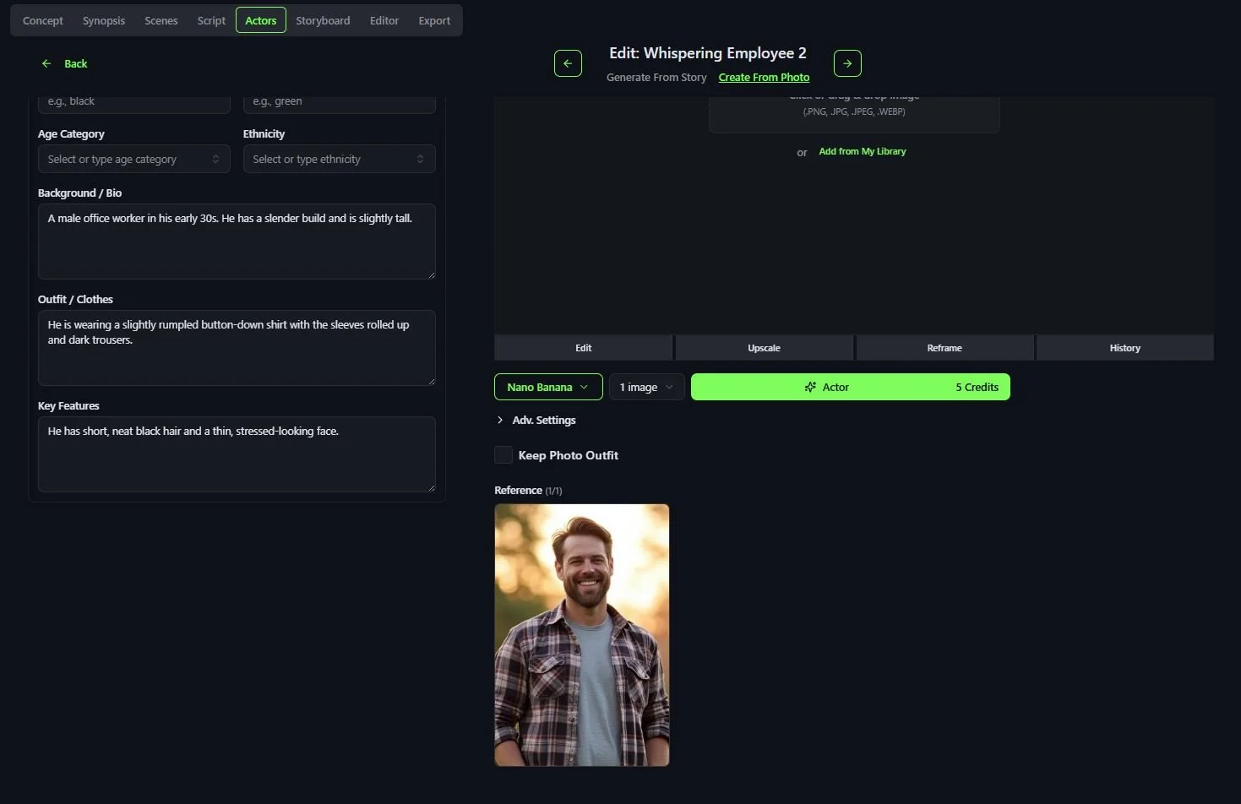1241x804 pixels.
Task: Open the Script tab
Action: (x=211, y=20)
